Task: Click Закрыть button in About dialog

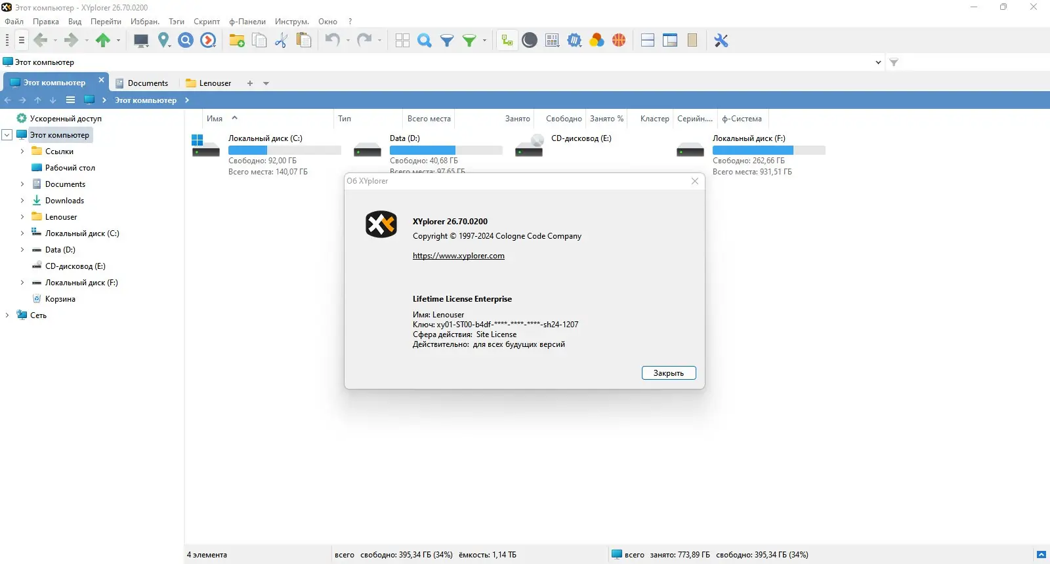Action: click(x=669, y=373)
